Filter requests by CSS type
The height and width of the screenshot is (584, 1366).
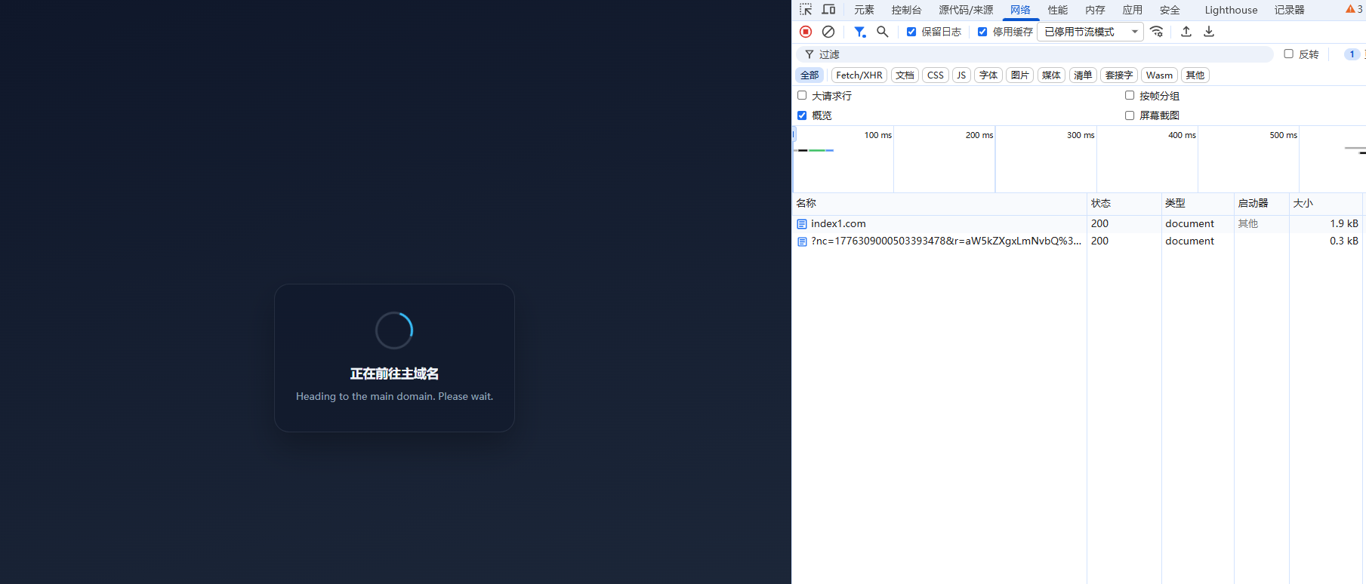(935, 75)
